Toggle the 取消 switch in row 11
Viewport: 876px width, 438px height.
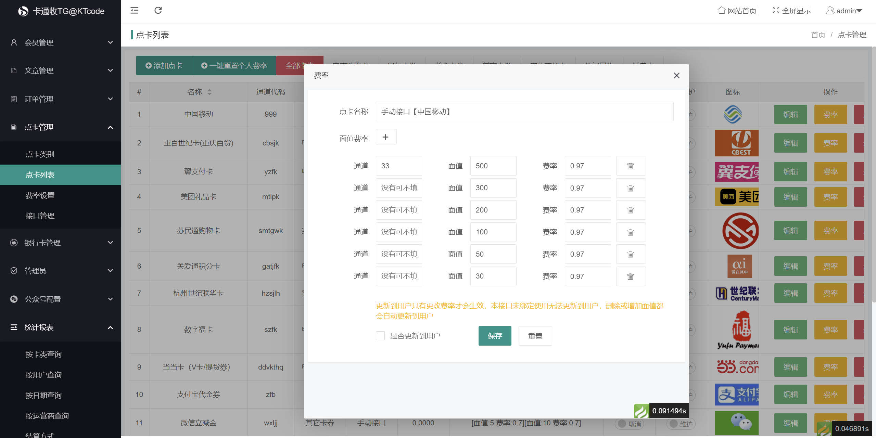(x=630, y=424)
